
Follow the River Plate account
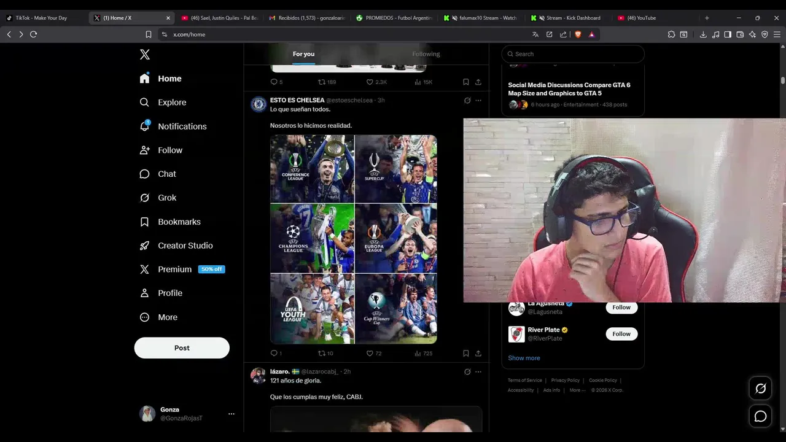(621, 334)
